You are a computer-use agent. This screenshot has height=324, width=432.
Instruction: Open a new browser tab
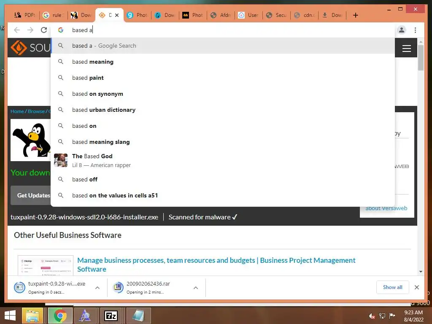coord(355,15)
